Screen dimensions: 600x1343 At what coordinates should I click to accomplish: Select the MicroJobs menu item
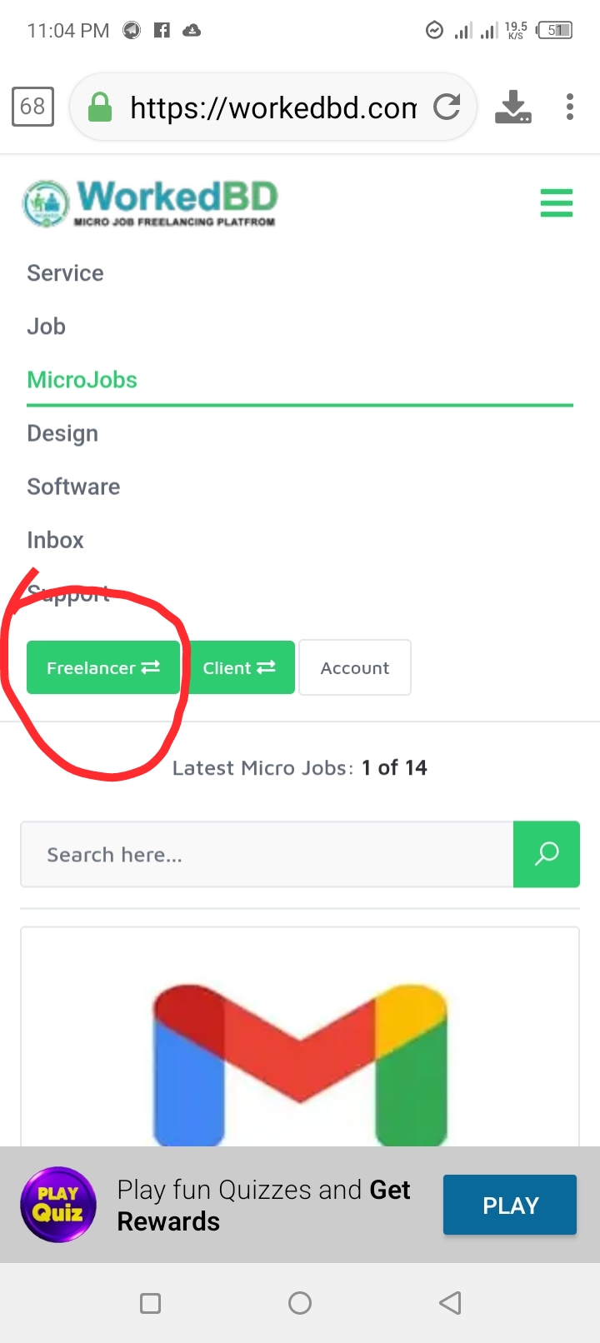(x=82, y=380)
